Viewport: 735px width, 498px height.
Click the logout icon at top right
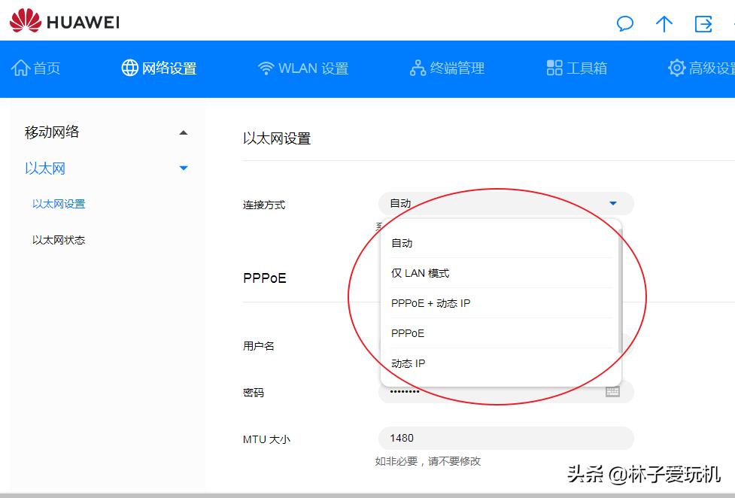(703, 25)
